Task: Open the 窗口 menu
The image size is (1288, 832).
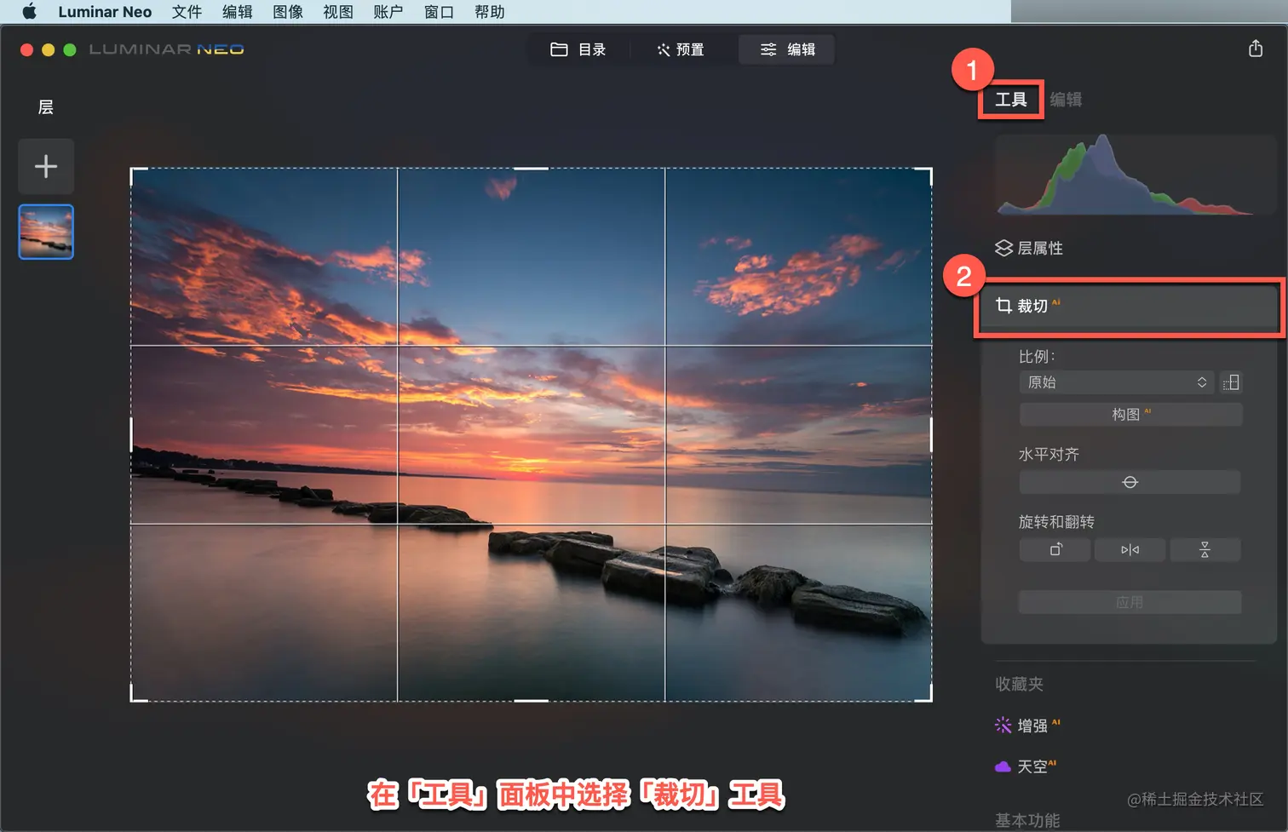Action: (x=440, y=12)
